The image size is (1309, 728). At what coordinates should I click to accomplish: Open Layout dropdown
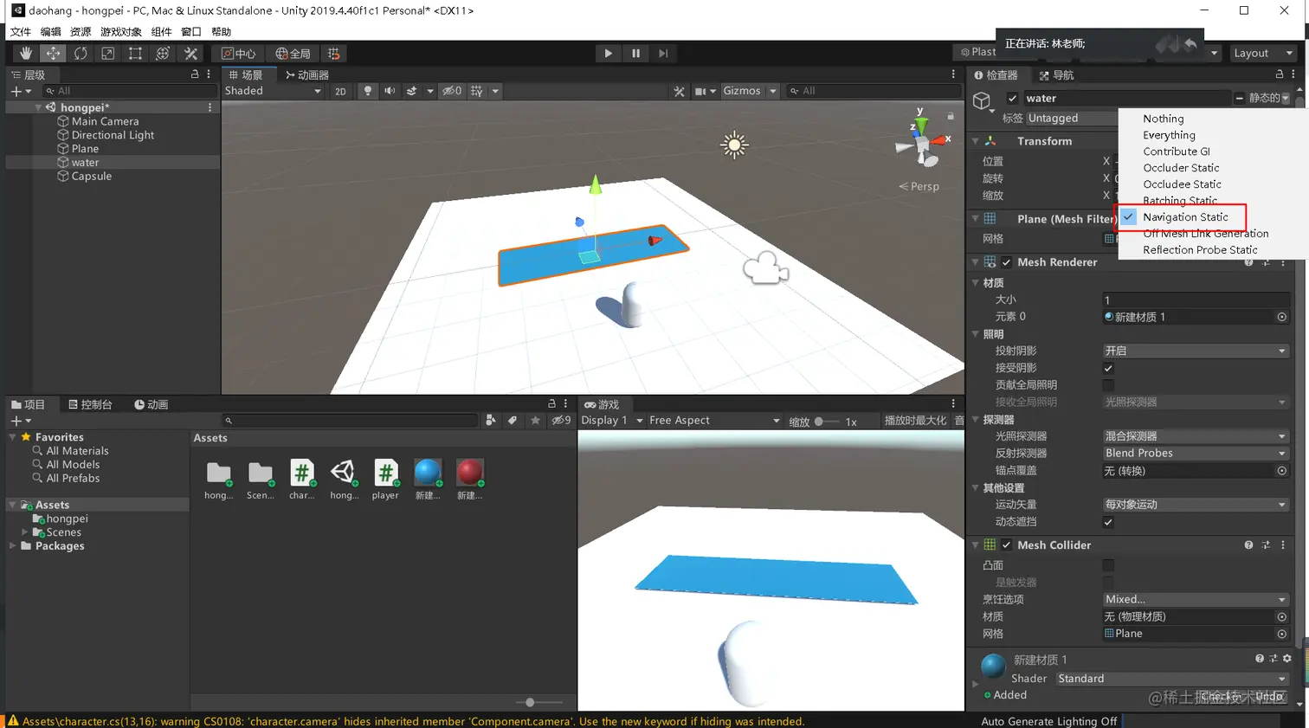click(1264, 54)
